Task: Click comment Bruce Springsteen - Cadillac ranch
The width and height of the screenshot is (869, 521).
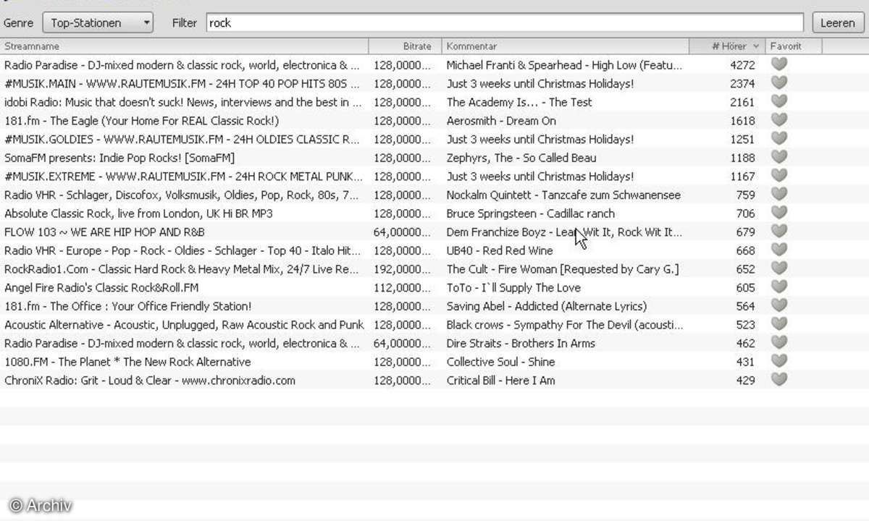Action: point(530,213)
